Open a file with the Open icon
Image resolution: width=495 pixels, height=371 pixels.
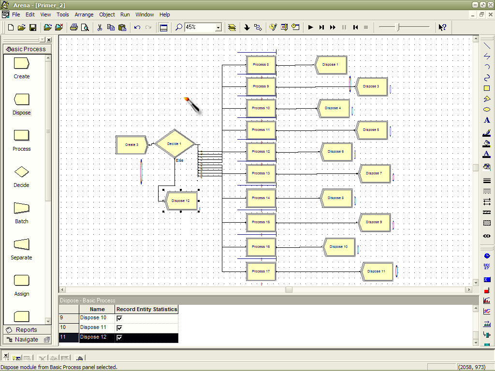(x=21, y=28)
